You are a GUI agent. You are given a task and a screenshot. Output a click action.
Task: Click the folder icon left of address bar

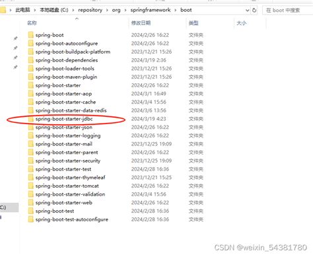3,10
